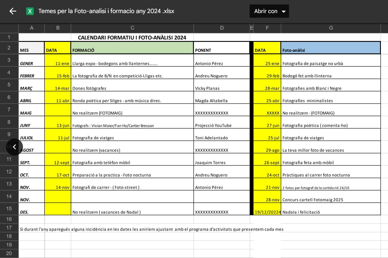Click the 'GENER' month cell
This screenshot has height=258, width=388.
pos(32,60)
